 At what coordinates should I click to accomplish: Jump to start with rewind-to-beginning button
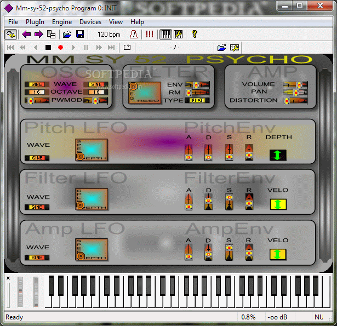[10, 48]
